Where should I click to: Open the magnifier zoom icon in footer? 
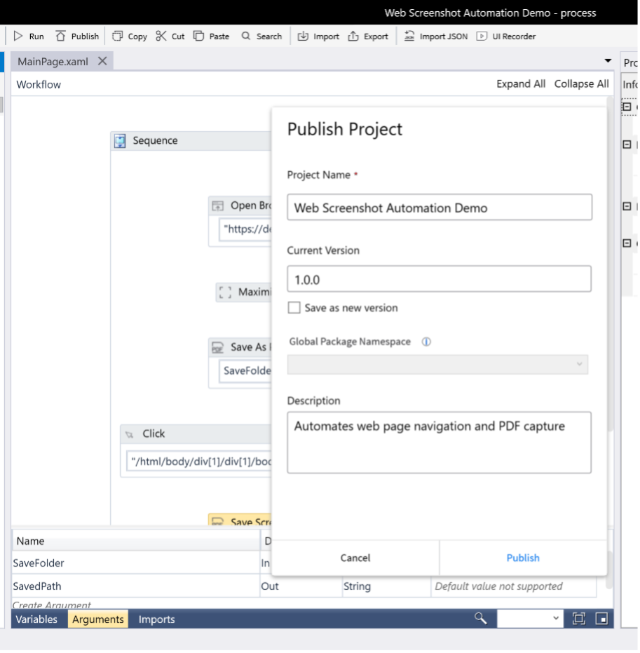click(480, 618)
